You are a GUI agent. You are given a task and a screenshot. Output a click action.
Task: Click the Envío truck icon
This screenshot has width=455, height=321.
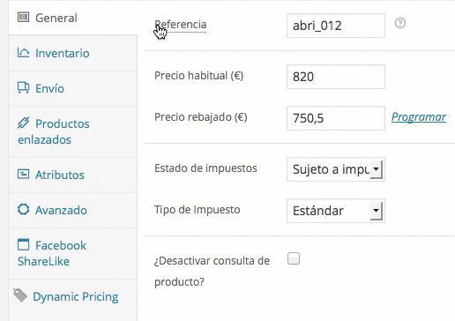(23, 87)
